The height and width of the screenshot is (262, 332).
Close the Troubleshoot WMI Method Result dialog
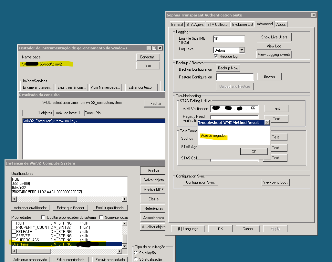pyautogui.click(x=267, y=122)
